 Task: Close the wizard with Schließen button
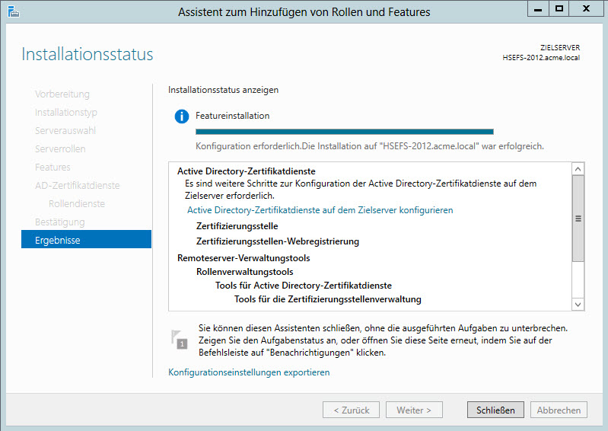coord(495,410)
